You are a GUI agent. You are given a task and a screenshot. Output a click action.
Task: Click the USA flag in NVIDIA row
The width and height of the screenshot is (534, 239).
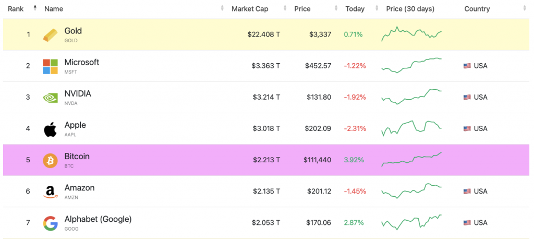tap(467, 98)
